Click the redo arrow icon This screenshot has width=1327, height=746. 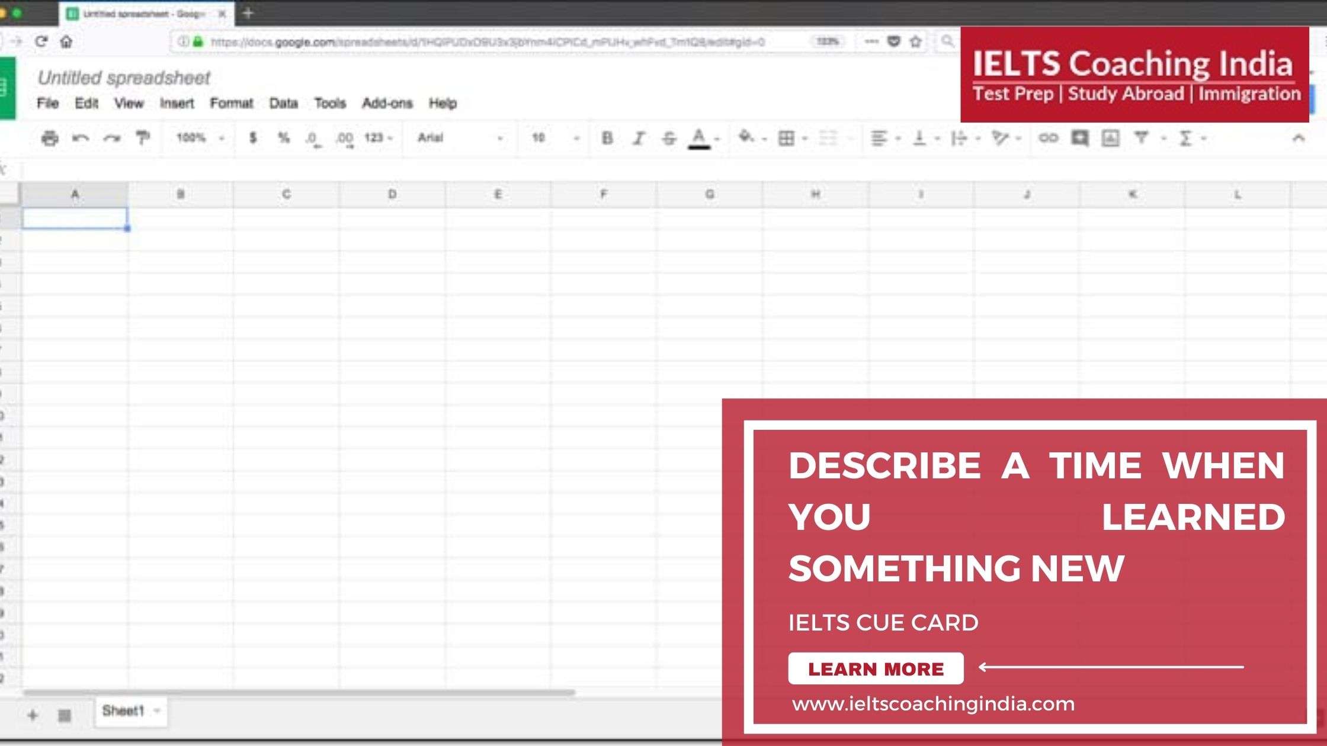point(110,137)
